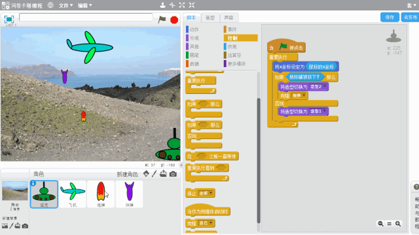The image size is (419, 235).
Task: Zoom out the scripts area
Action: pyautogui.click(x=380, y=224)
